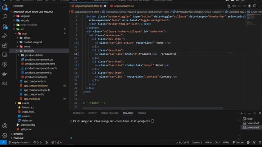The image size is (262, 147).
Task: Click the editor horizontal scrollbar
Action: (x=153, y=109)
